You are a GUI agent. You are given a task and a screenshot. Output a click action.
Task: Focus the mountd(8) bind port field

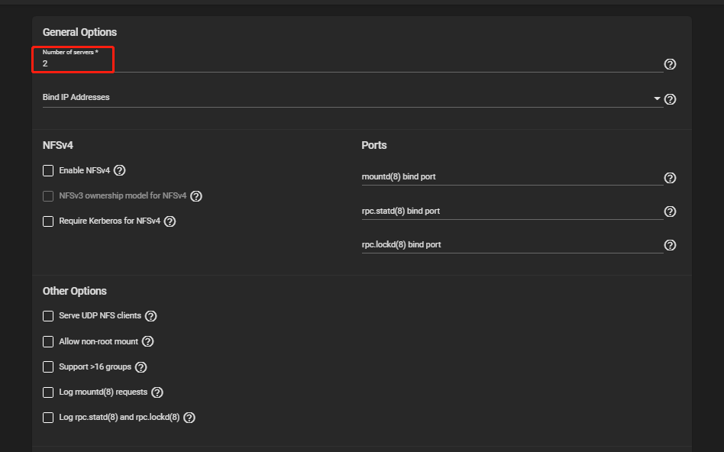click(x=512, y=177)
